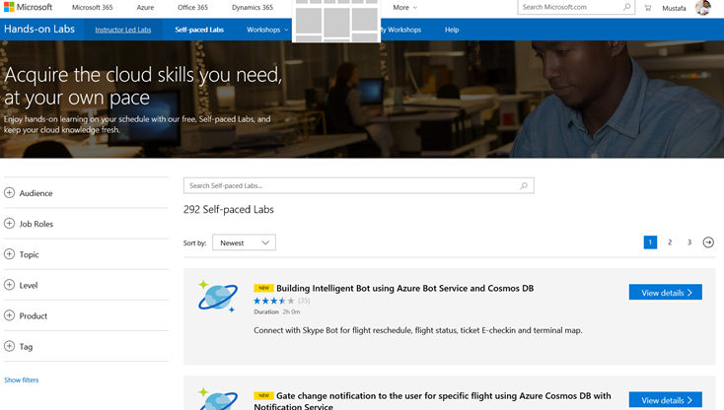
Task: Click the Self-paced Labs search magnifier icon
Action: (x=523, y=186)
